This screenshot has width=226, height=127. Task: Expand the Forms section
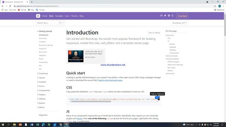pos(41,86)
